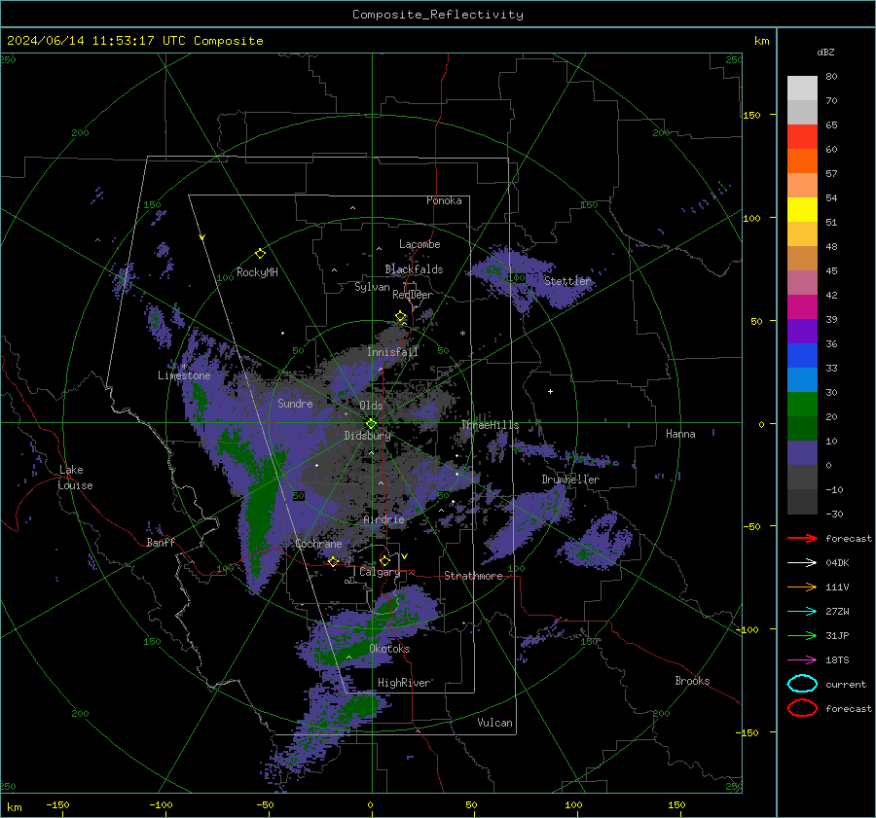
Task: Click the 150 tick at top of right axis
Action: pos(751,115)
